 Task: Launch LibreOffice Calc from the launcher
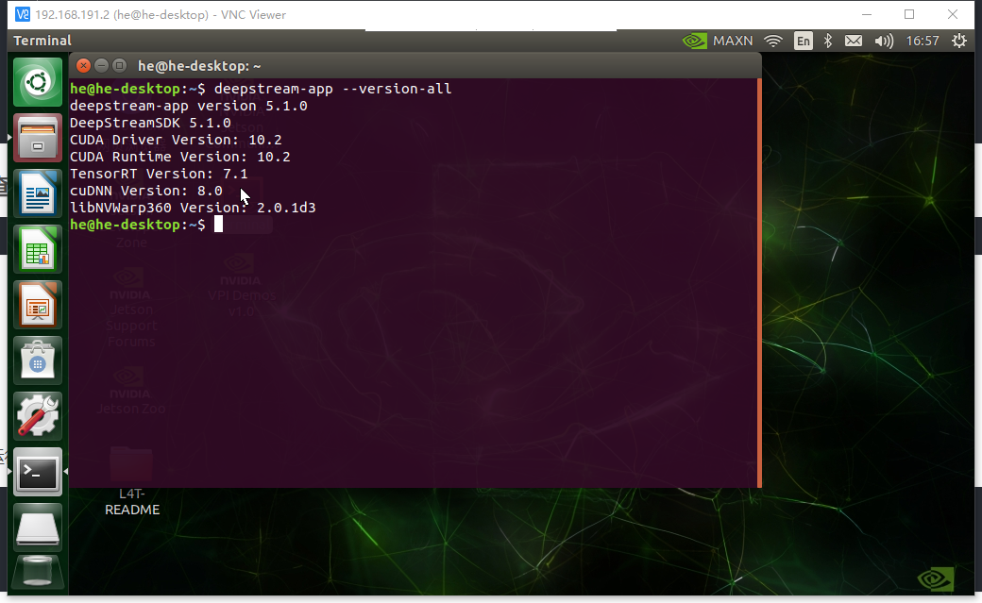(x=37, y=249)
